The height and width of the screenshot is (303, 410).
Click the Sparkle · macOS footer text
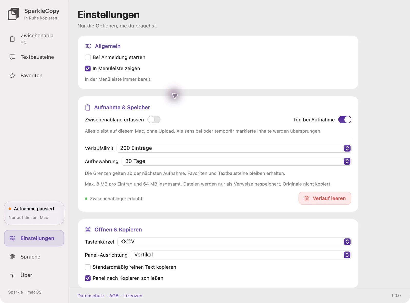coord(25,292)
